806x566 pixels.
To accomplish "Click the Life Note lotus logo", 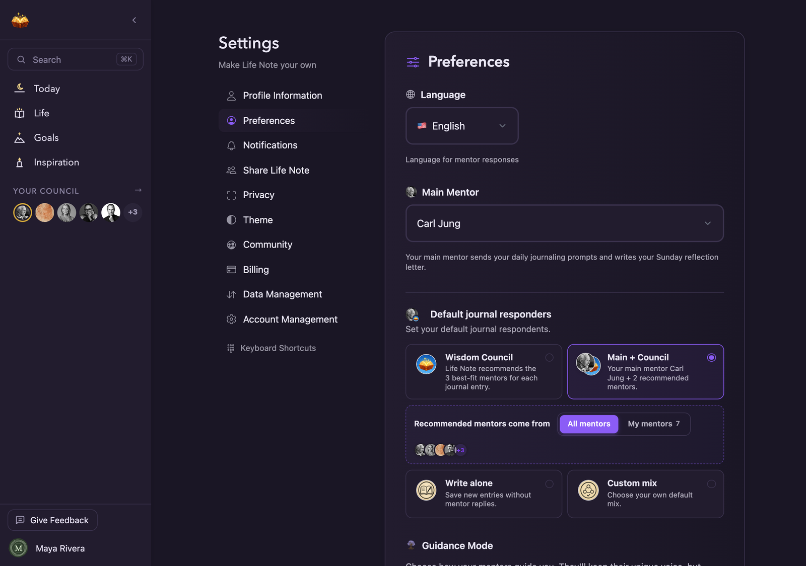I will pyautogui.click(x=20, y=20).
